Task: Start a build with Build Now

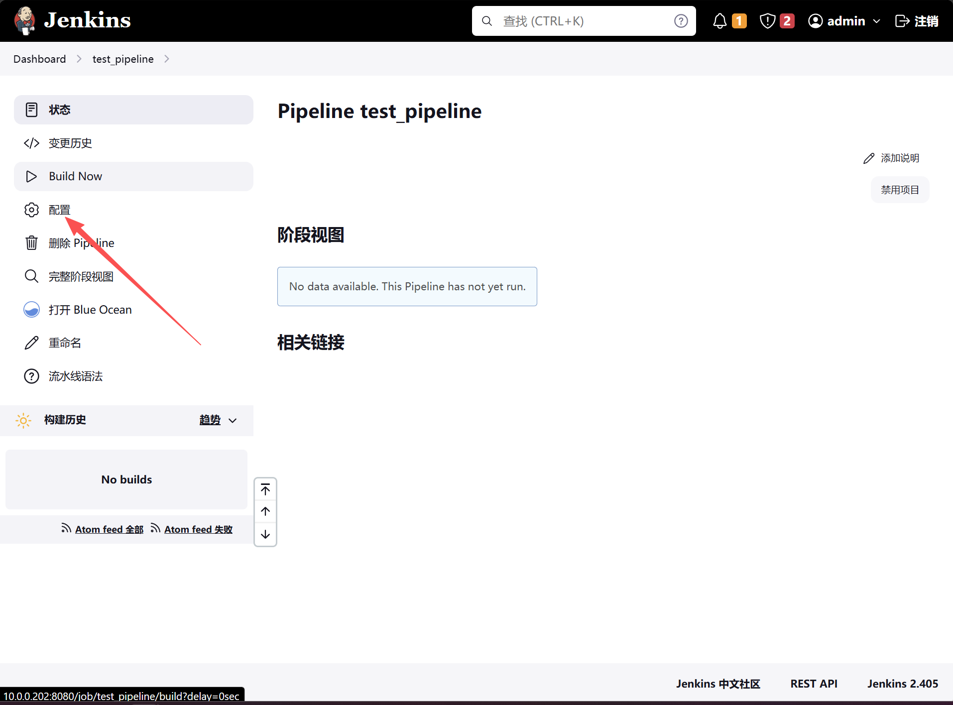Action: (133, 176)
